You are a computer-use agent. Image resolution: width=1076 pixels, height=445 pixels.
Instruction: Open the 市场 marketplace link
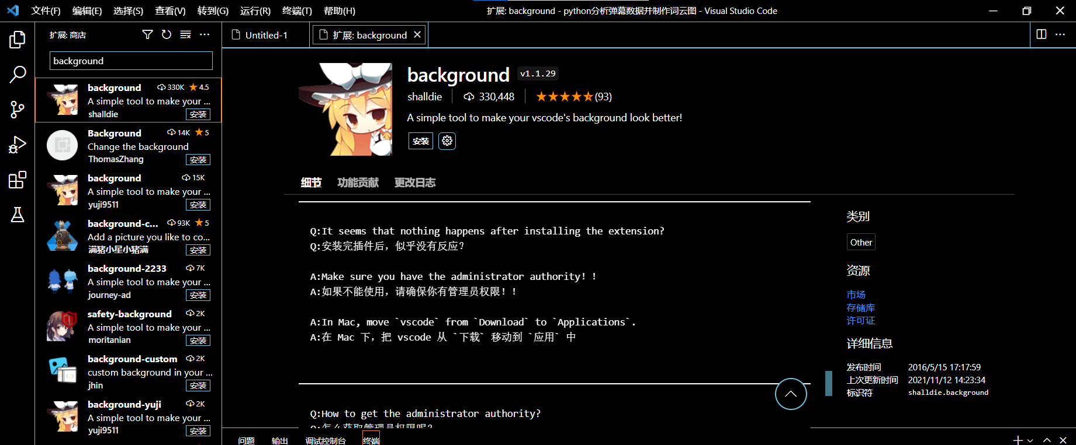click(x=856, y=295)
